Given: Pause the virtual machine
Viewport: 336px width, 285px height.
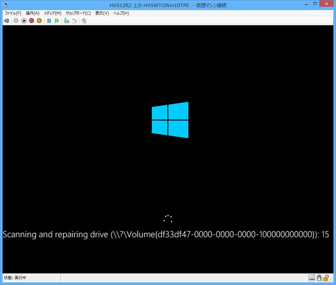Looking at the screenshot, I should (49, 21).
